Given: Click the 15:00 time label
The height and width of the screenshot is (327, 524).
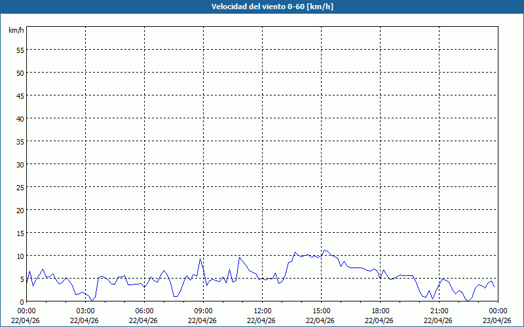Looking at the screenshot, I should [x=321, y=311].
